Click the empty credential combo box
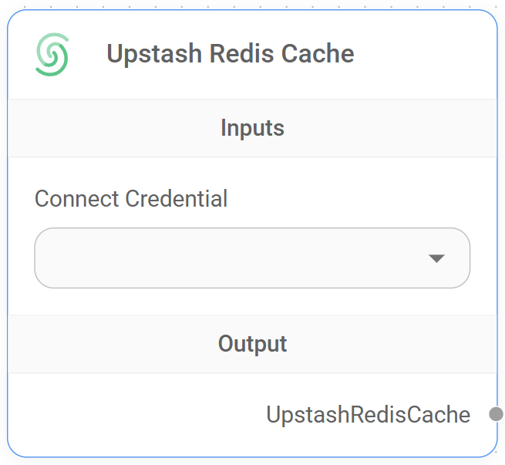This screenshot has height=465, width=505. coord(231,258)
